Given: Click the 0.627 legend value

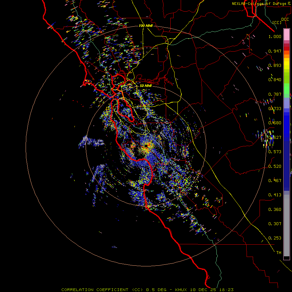Looking at the screenshot, I should coord(275,138).
